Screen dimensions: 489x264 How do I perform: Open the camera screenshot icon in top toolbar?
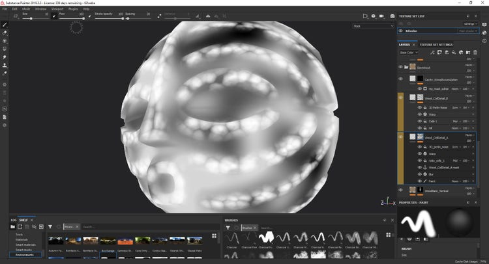click(392, 16)
